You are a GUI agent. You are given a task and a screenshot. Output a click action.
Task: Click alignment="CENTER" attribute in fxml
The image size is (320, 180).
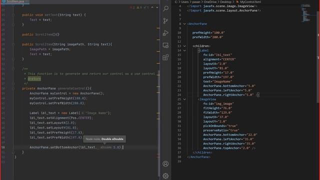tap(219, 59)
